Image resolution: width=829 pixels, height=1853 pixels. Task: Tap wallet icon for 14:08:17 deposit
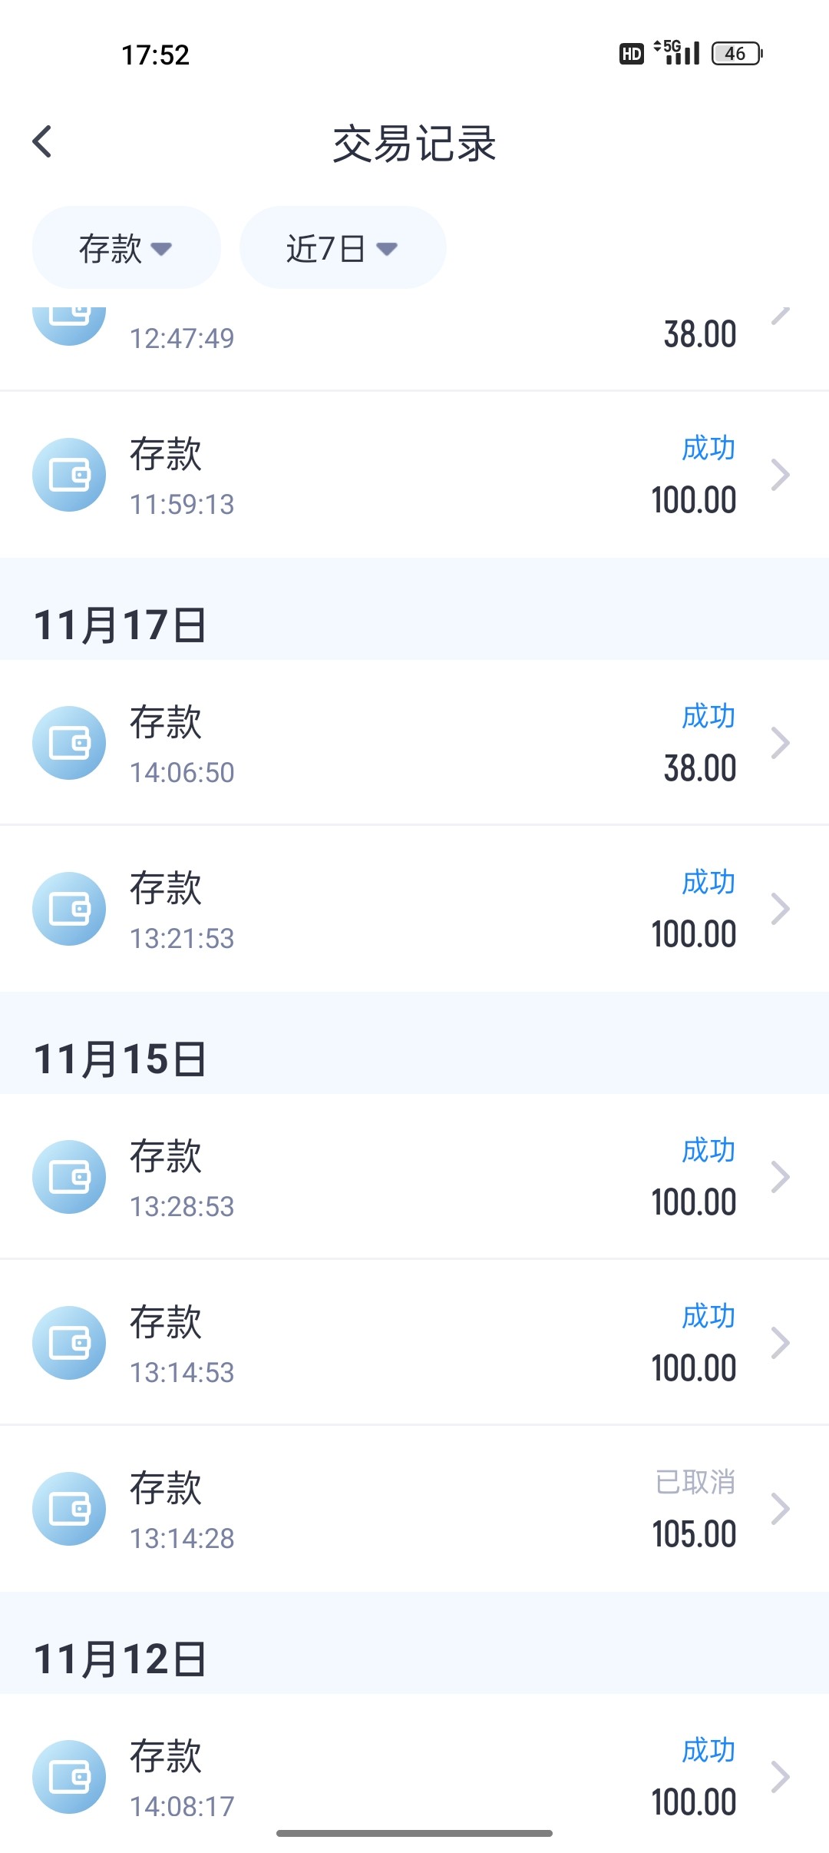(69, 1777)
